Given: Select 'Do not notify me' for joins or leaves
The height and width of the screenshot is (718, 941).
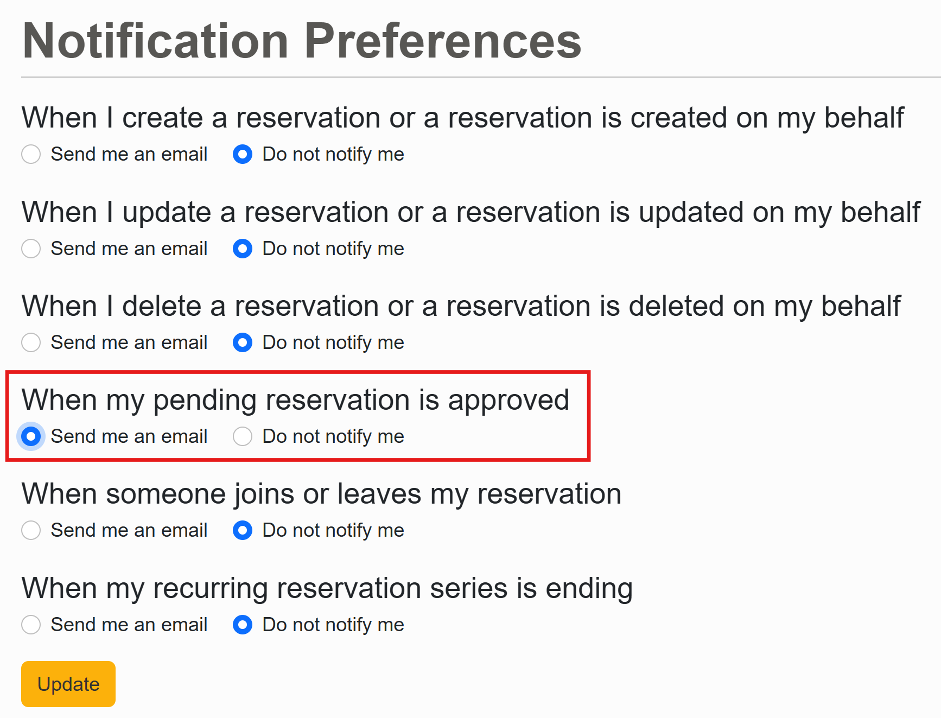Looking at the screenshot, I should tap(243, 530).
